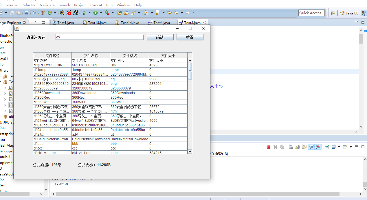
Task: Click Remove Launch gray X icon
Action: tap(275, 147)
